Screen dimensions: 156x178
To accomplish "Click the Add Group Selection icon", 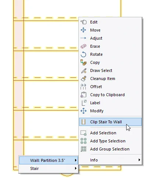I will [x=84, y=149].
